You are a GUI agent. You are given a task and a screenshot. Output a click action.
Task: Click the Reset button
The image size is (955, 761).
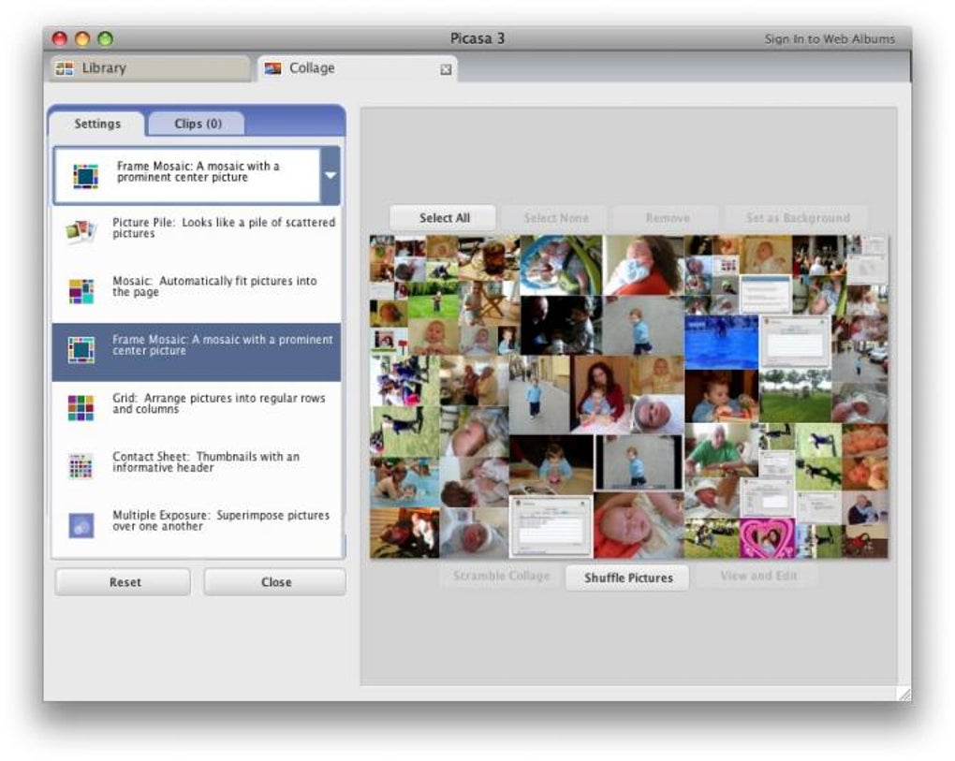click(124, 582)
